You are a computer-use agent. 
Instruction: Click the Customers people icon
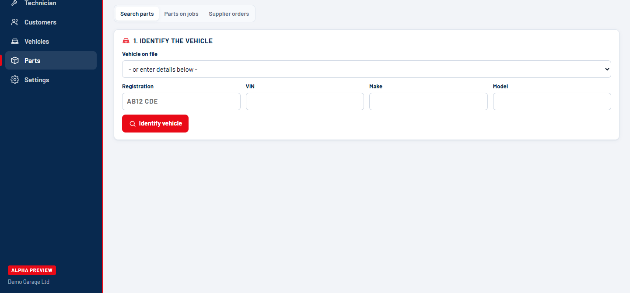pyautogui.click(x=15, y=22)
